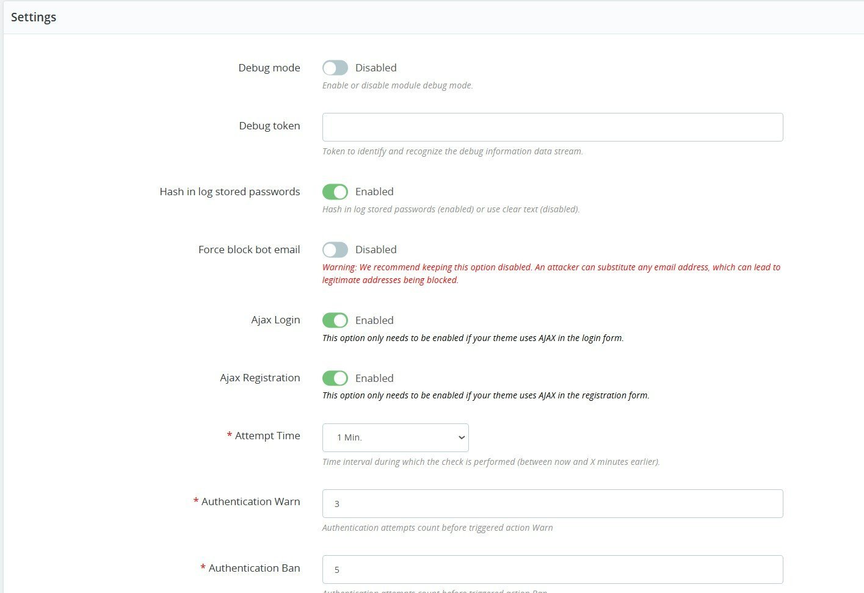The width and height of the screenshot is (864, 593).
Task: Select the Authentication Ban input box
Action: (552, 569)
